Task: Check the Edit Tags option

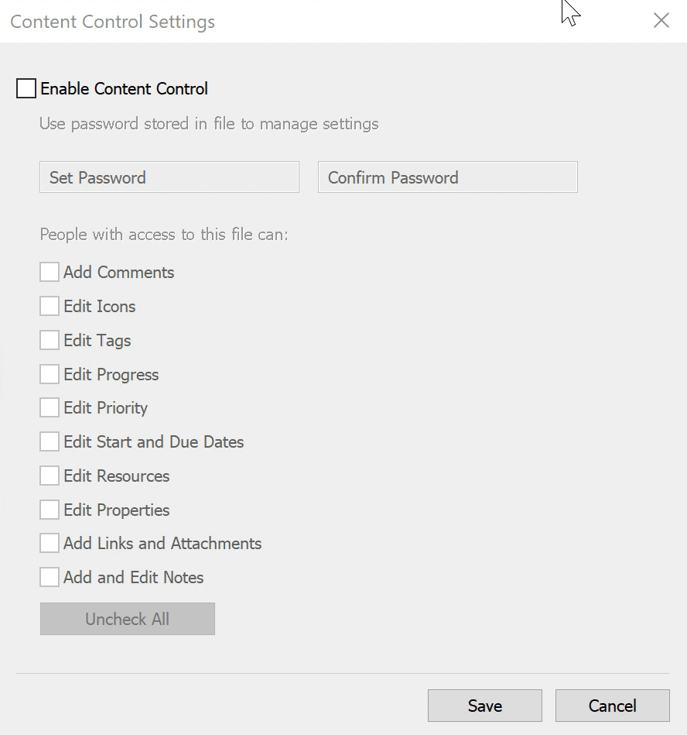Action: tap(50, 341)
